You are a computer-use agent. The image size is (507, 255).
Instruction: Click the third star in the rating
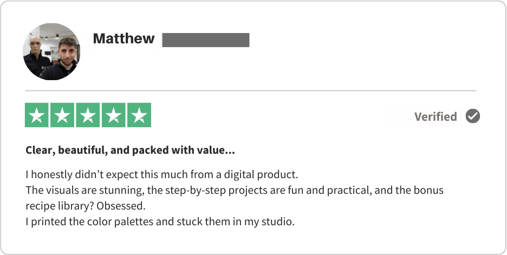coord(88,115)
